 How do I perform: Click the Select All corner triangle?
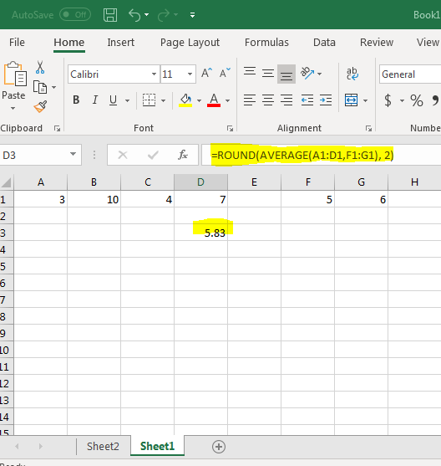6,182
